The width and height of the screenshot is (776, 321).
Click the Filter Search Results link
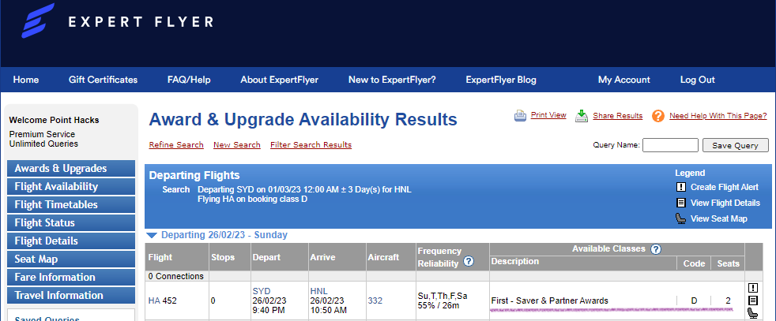pos(311,144)
